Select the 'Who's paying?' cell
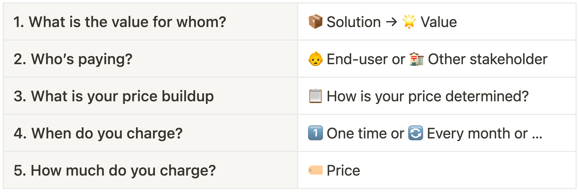This screenshot has height=192, width=579. [151, 59]
